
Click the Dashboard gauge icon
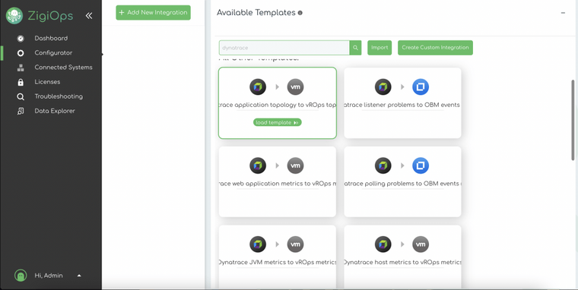tap(21, 39)
